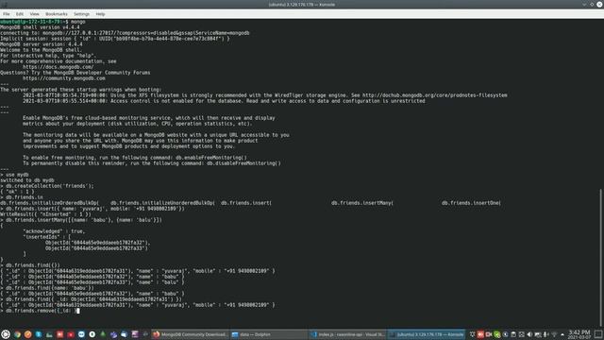The width and height of the screenshot is (604, 340).
Task: Open the volume control tray icon
Action: [x=529, y=334]
